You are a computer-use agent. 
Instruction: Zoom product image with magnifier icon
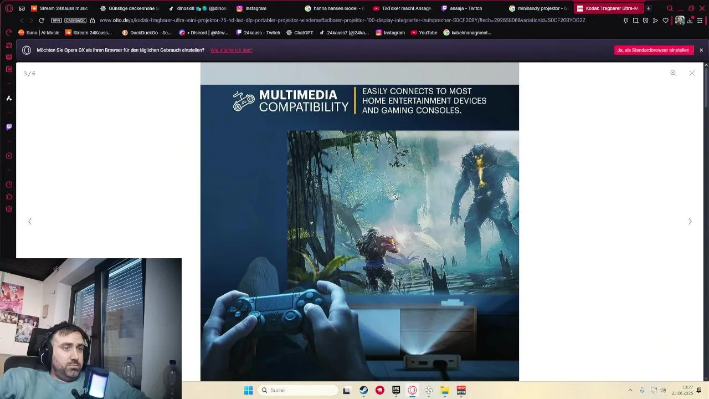[x=673, y=73]
